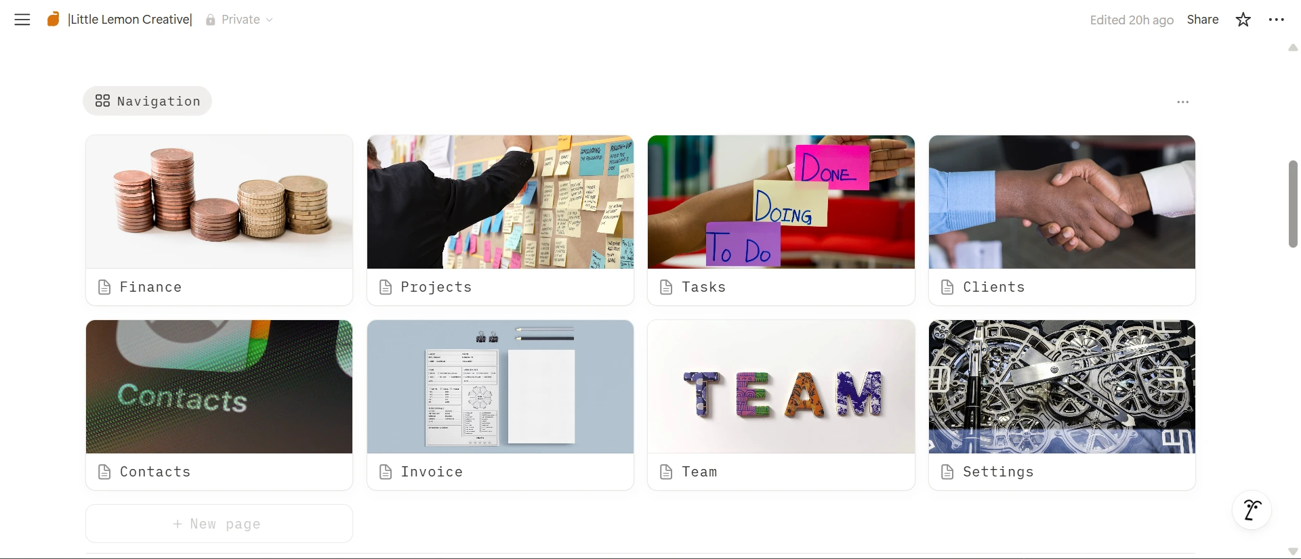Open the Invoice page card
This screenshot has height=559, width=1301.
(x=500, y=405)
